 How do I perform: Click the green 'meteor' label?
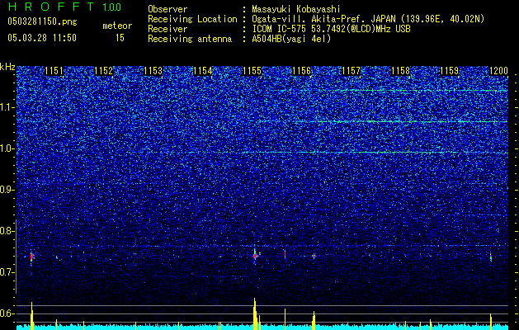[x=117, y=26]
